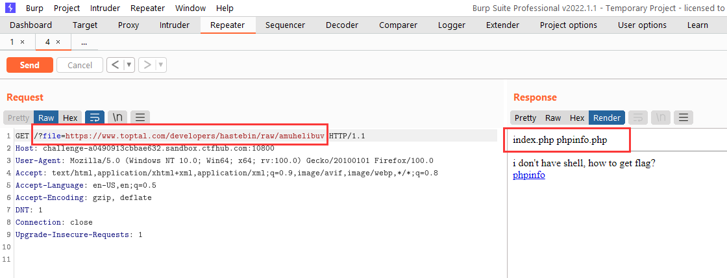The width and height of the screenshot is (727, 278).
Task: Switch to the Proxy tab
Action: click(129, 25)
